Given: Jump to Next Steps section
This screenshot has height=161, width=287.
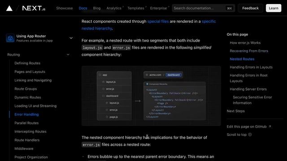Looking at the screenshot, I should coord(236,111).
